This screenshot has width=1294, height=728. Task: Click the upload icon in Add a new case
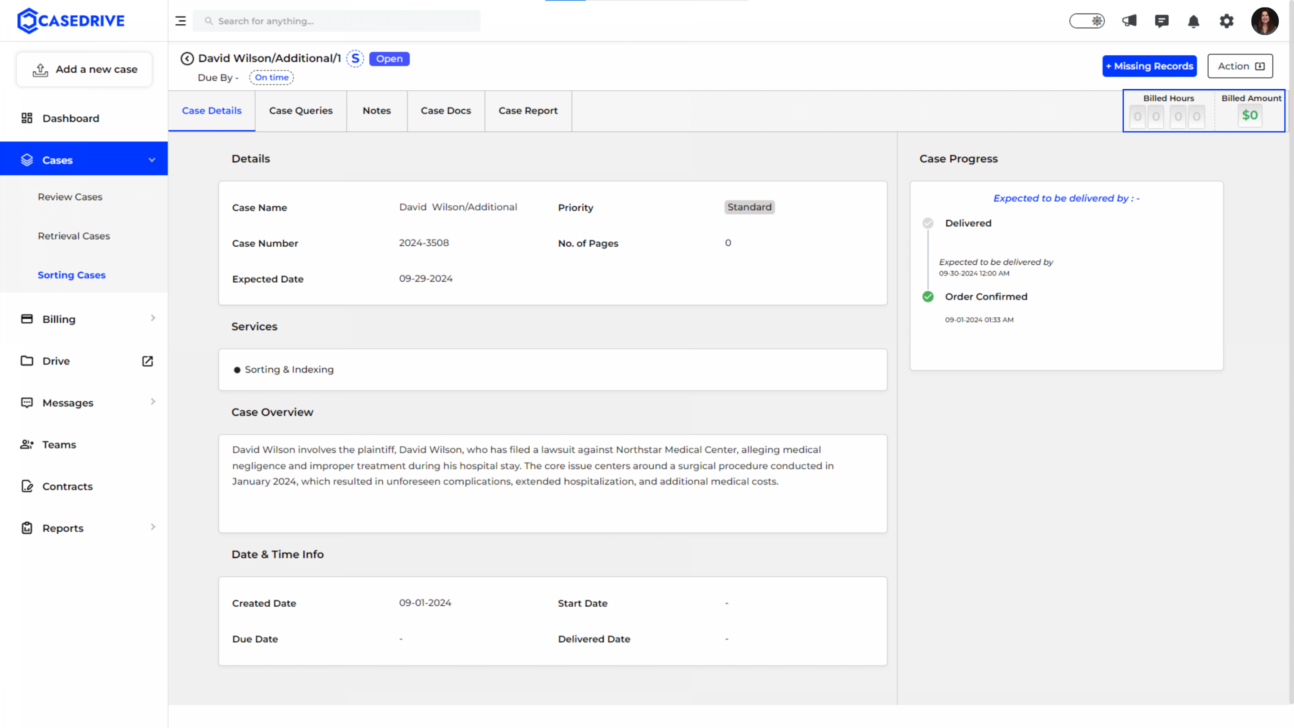click(40, 70)
